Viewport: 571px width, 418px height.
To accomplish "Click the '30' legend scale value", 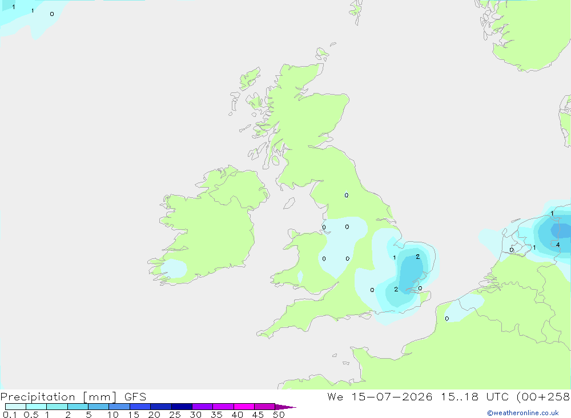I will tap(195, 415).
